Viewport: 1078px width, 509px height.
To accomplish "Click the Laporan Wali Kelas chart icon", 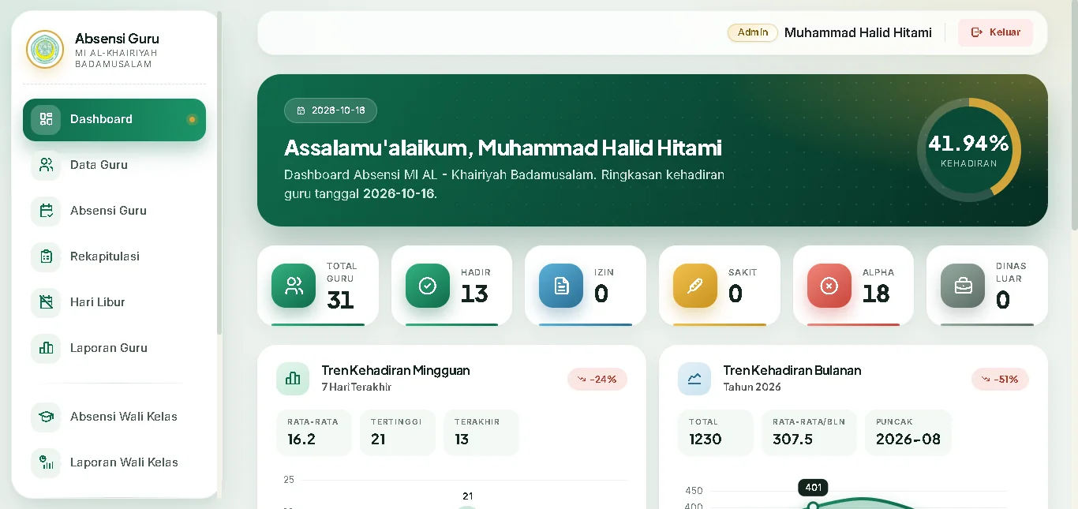I will pyautogui.click(x=46, y=462).
